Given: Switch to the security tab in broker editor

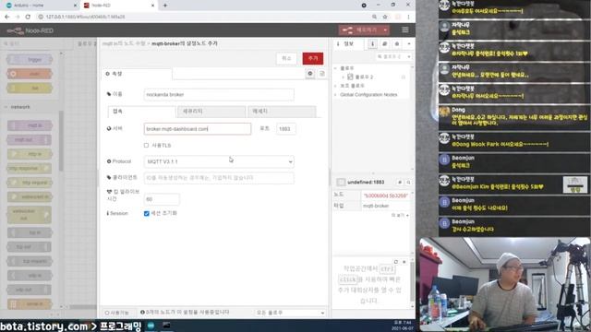Looking at the screenshot, I should click(211, 112).
